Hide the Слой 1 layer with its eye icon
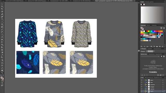The image size is (166, 93). pyautogui.click(x=142, y=91)
